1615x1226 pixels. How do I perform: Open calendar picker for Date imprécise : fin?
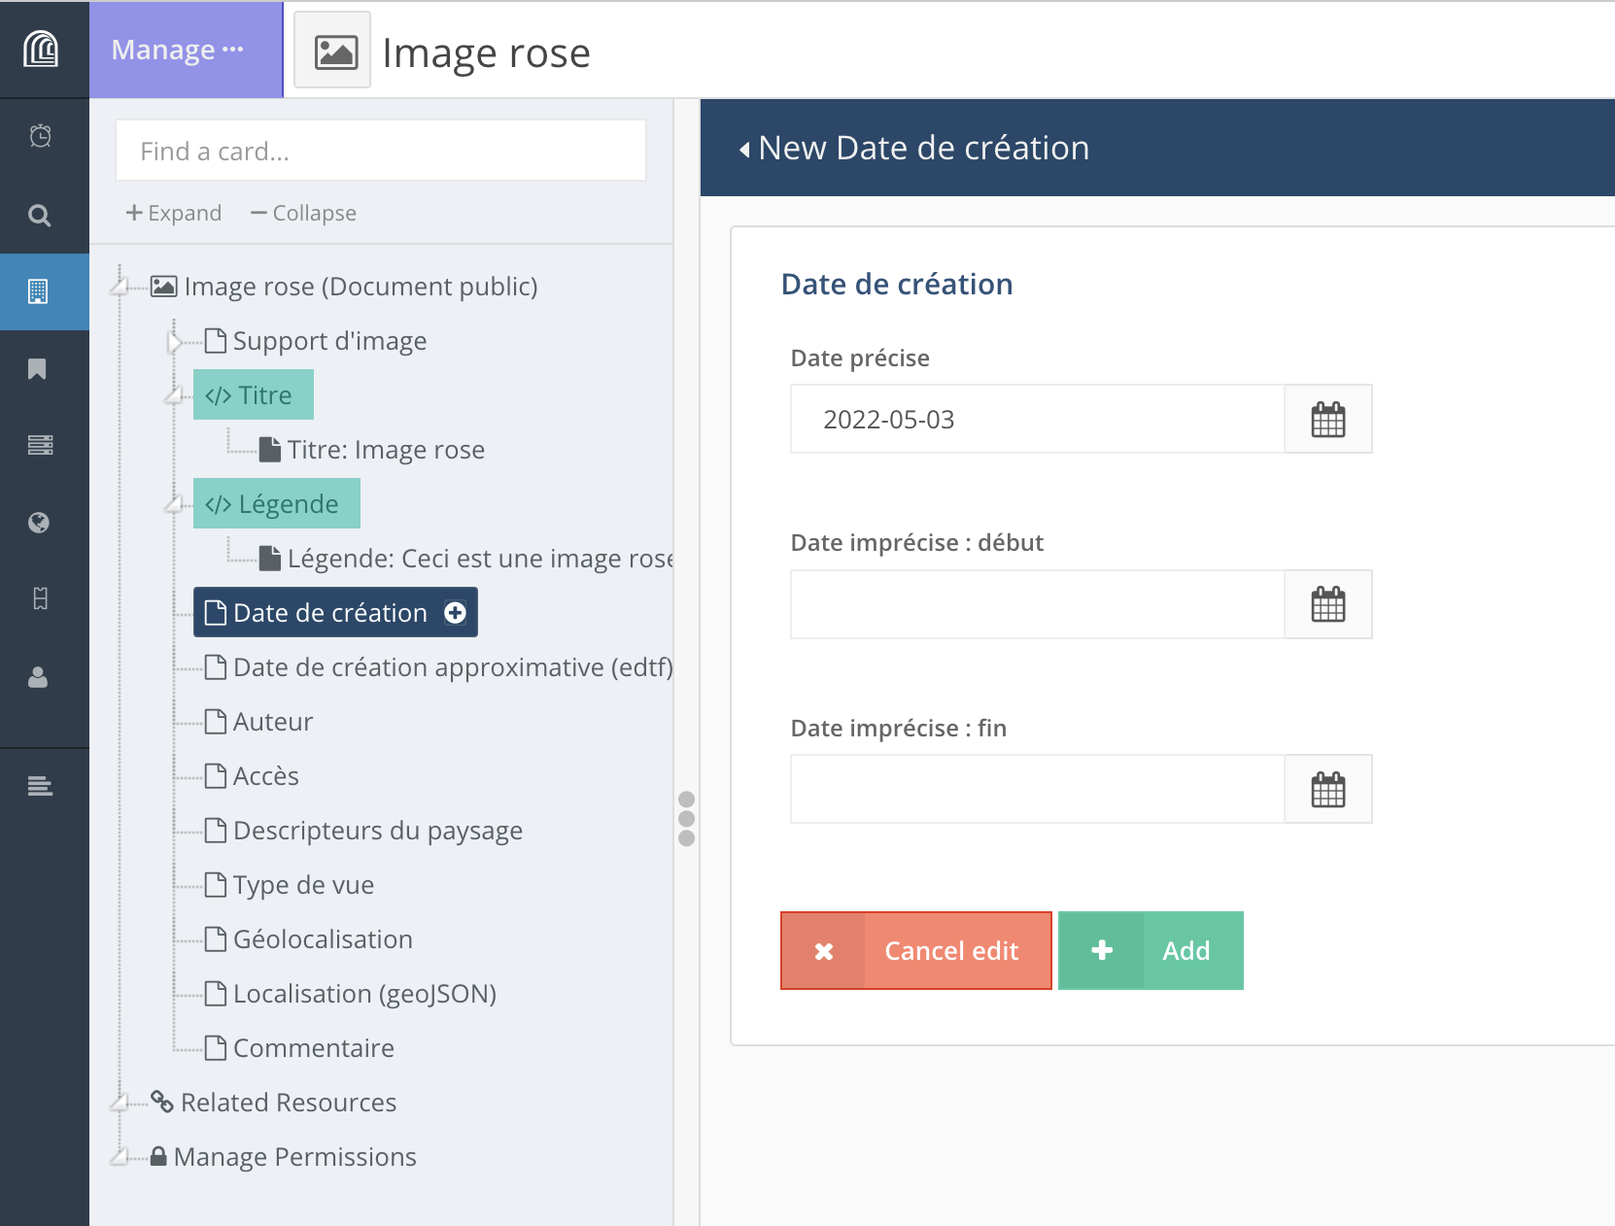(x=1327, y=790)
